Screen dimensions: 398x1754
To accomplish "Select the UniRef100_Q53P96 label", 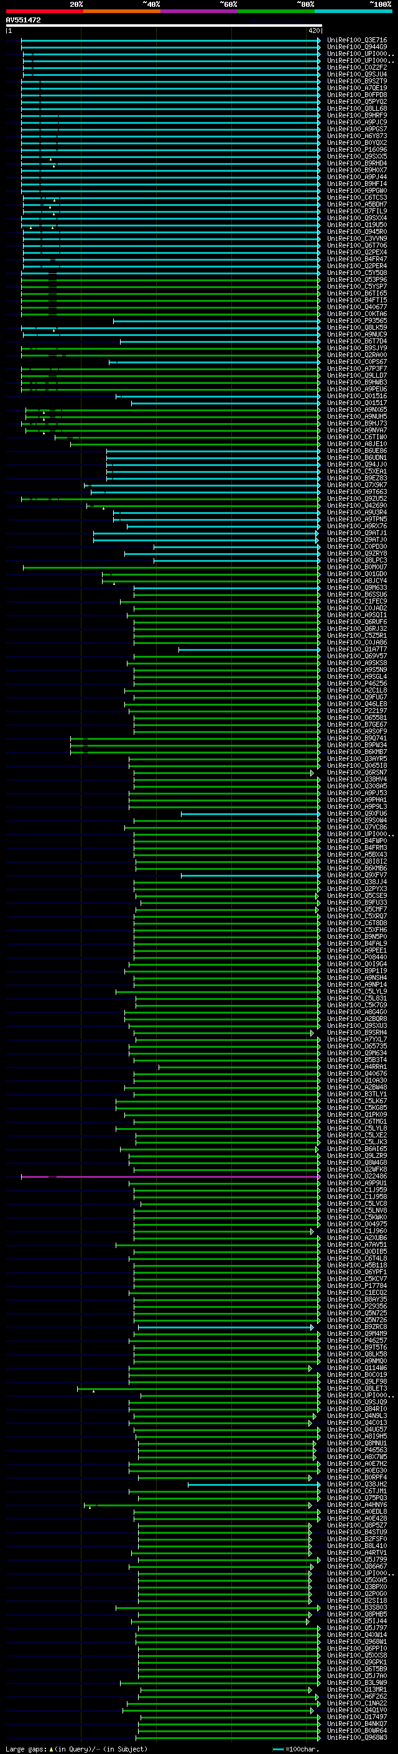I will (356, 280).
